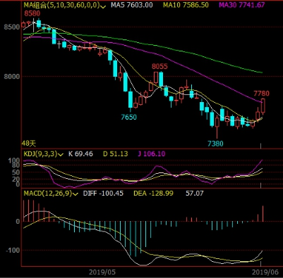Click the -100 MACD axis label
The width and height of the screenshot is (283, 278).
coord(13,250)
